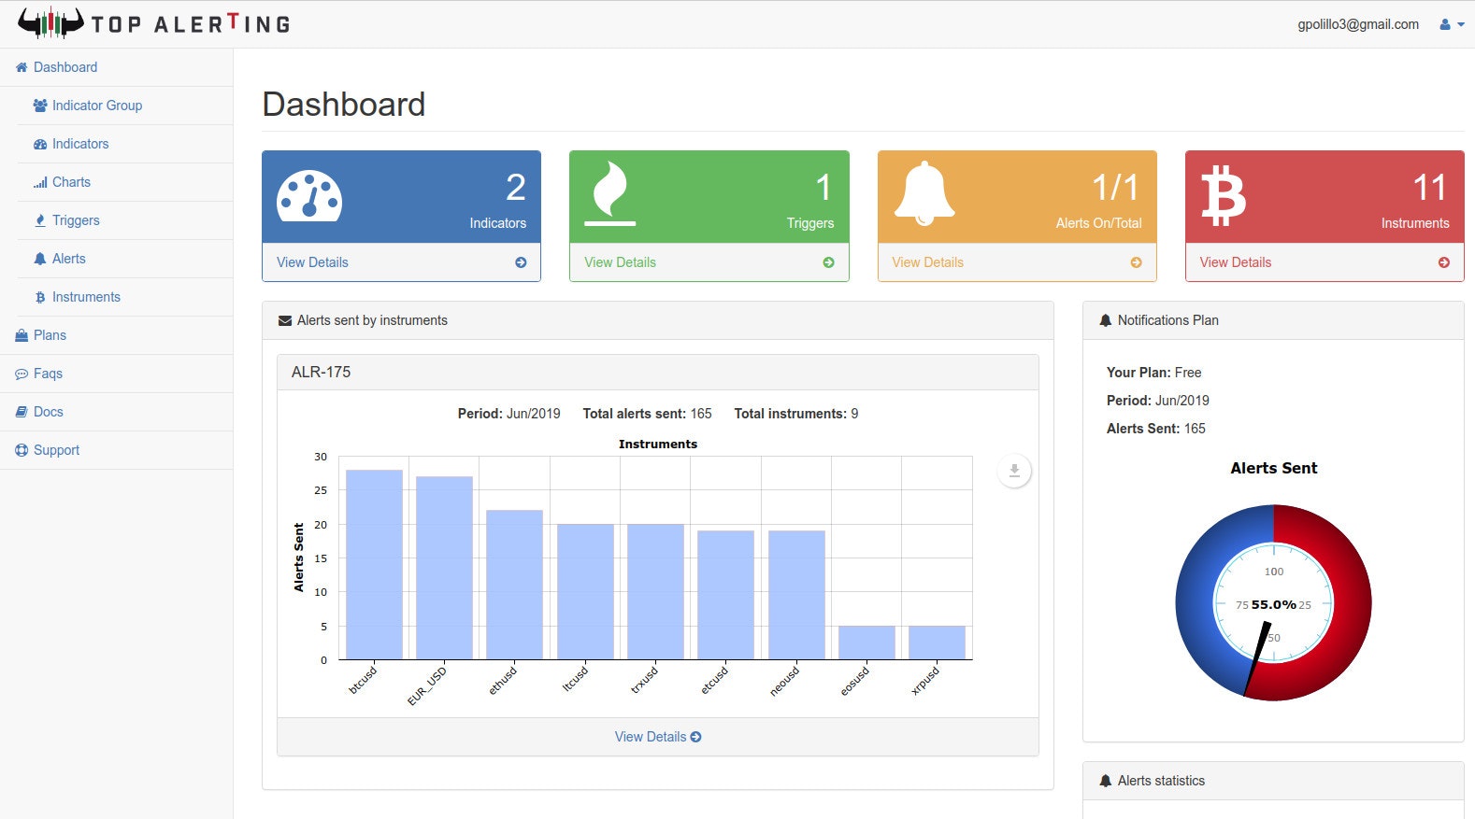Click bell icon in Alerts statistics header
Screen dimensions: 1475x819
(1106, 781)
